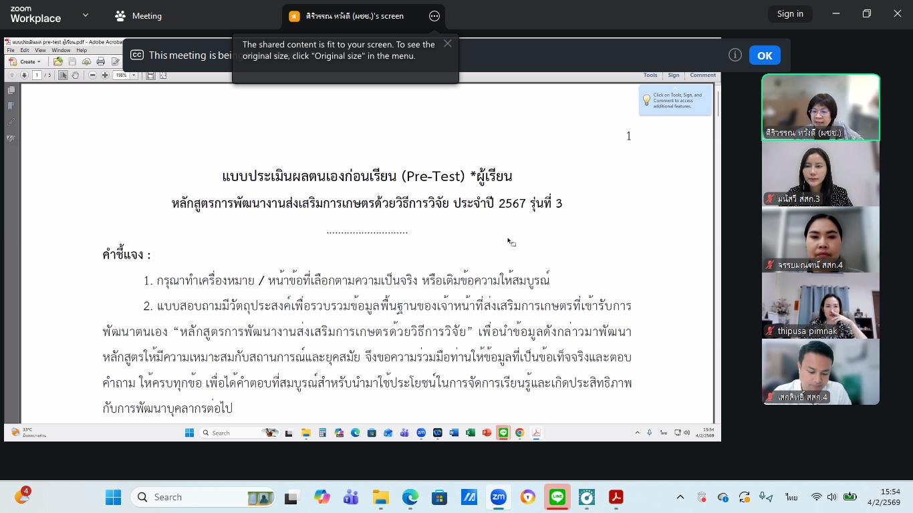Launch Microsoft Teams from taskbar
The image size is (913, 513).
coord(351,497)
